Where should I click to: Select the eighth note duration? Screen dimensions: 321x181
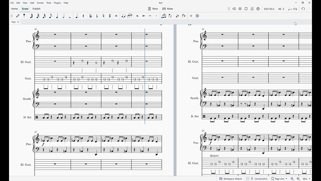pyautogui.click(x=50, y=16)
